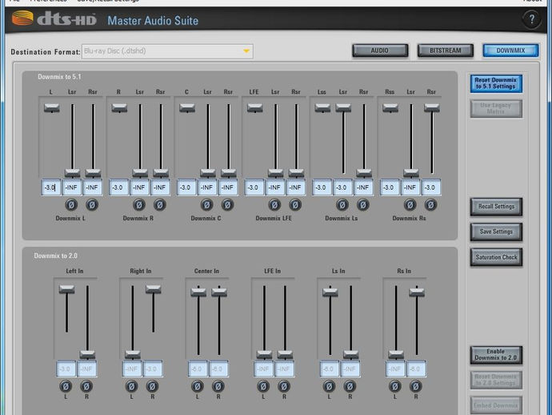Click Right In phase icon for L output
This screenshot has height=415, width=552.
pos(132,386)
